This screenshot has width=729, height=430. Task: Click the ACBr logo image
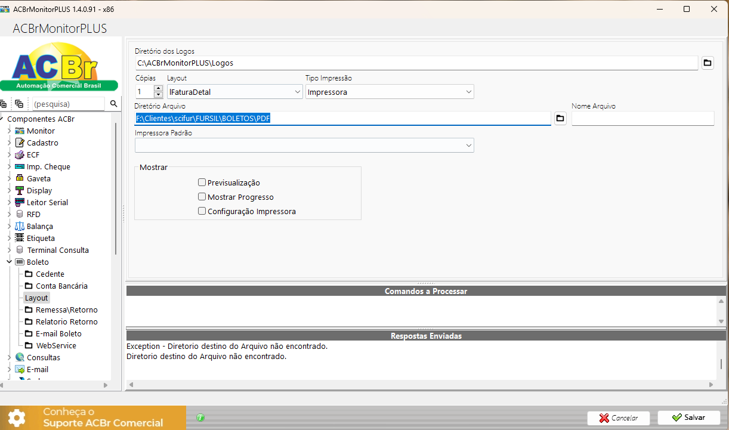(59, 66)
